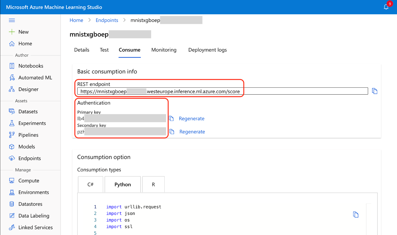Select the R consumption type
Viewport: 397px width, 235px height.
tap(153, 184)
